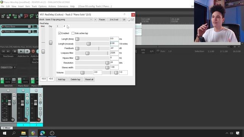Click the Length (musical) value field

click(114, 44)
